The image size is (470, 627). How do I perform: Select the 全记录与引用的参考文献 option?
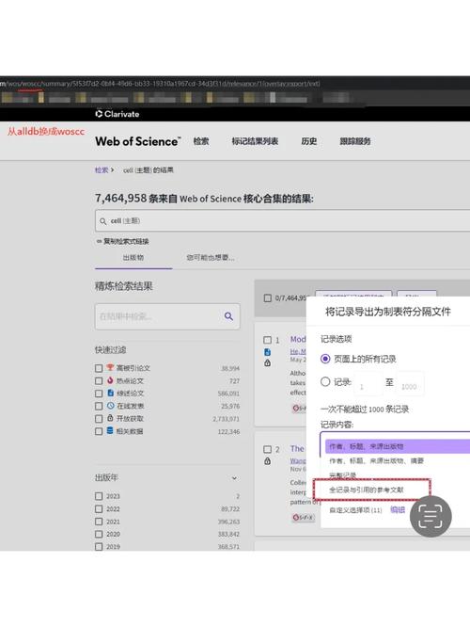[x=367, y=490]
